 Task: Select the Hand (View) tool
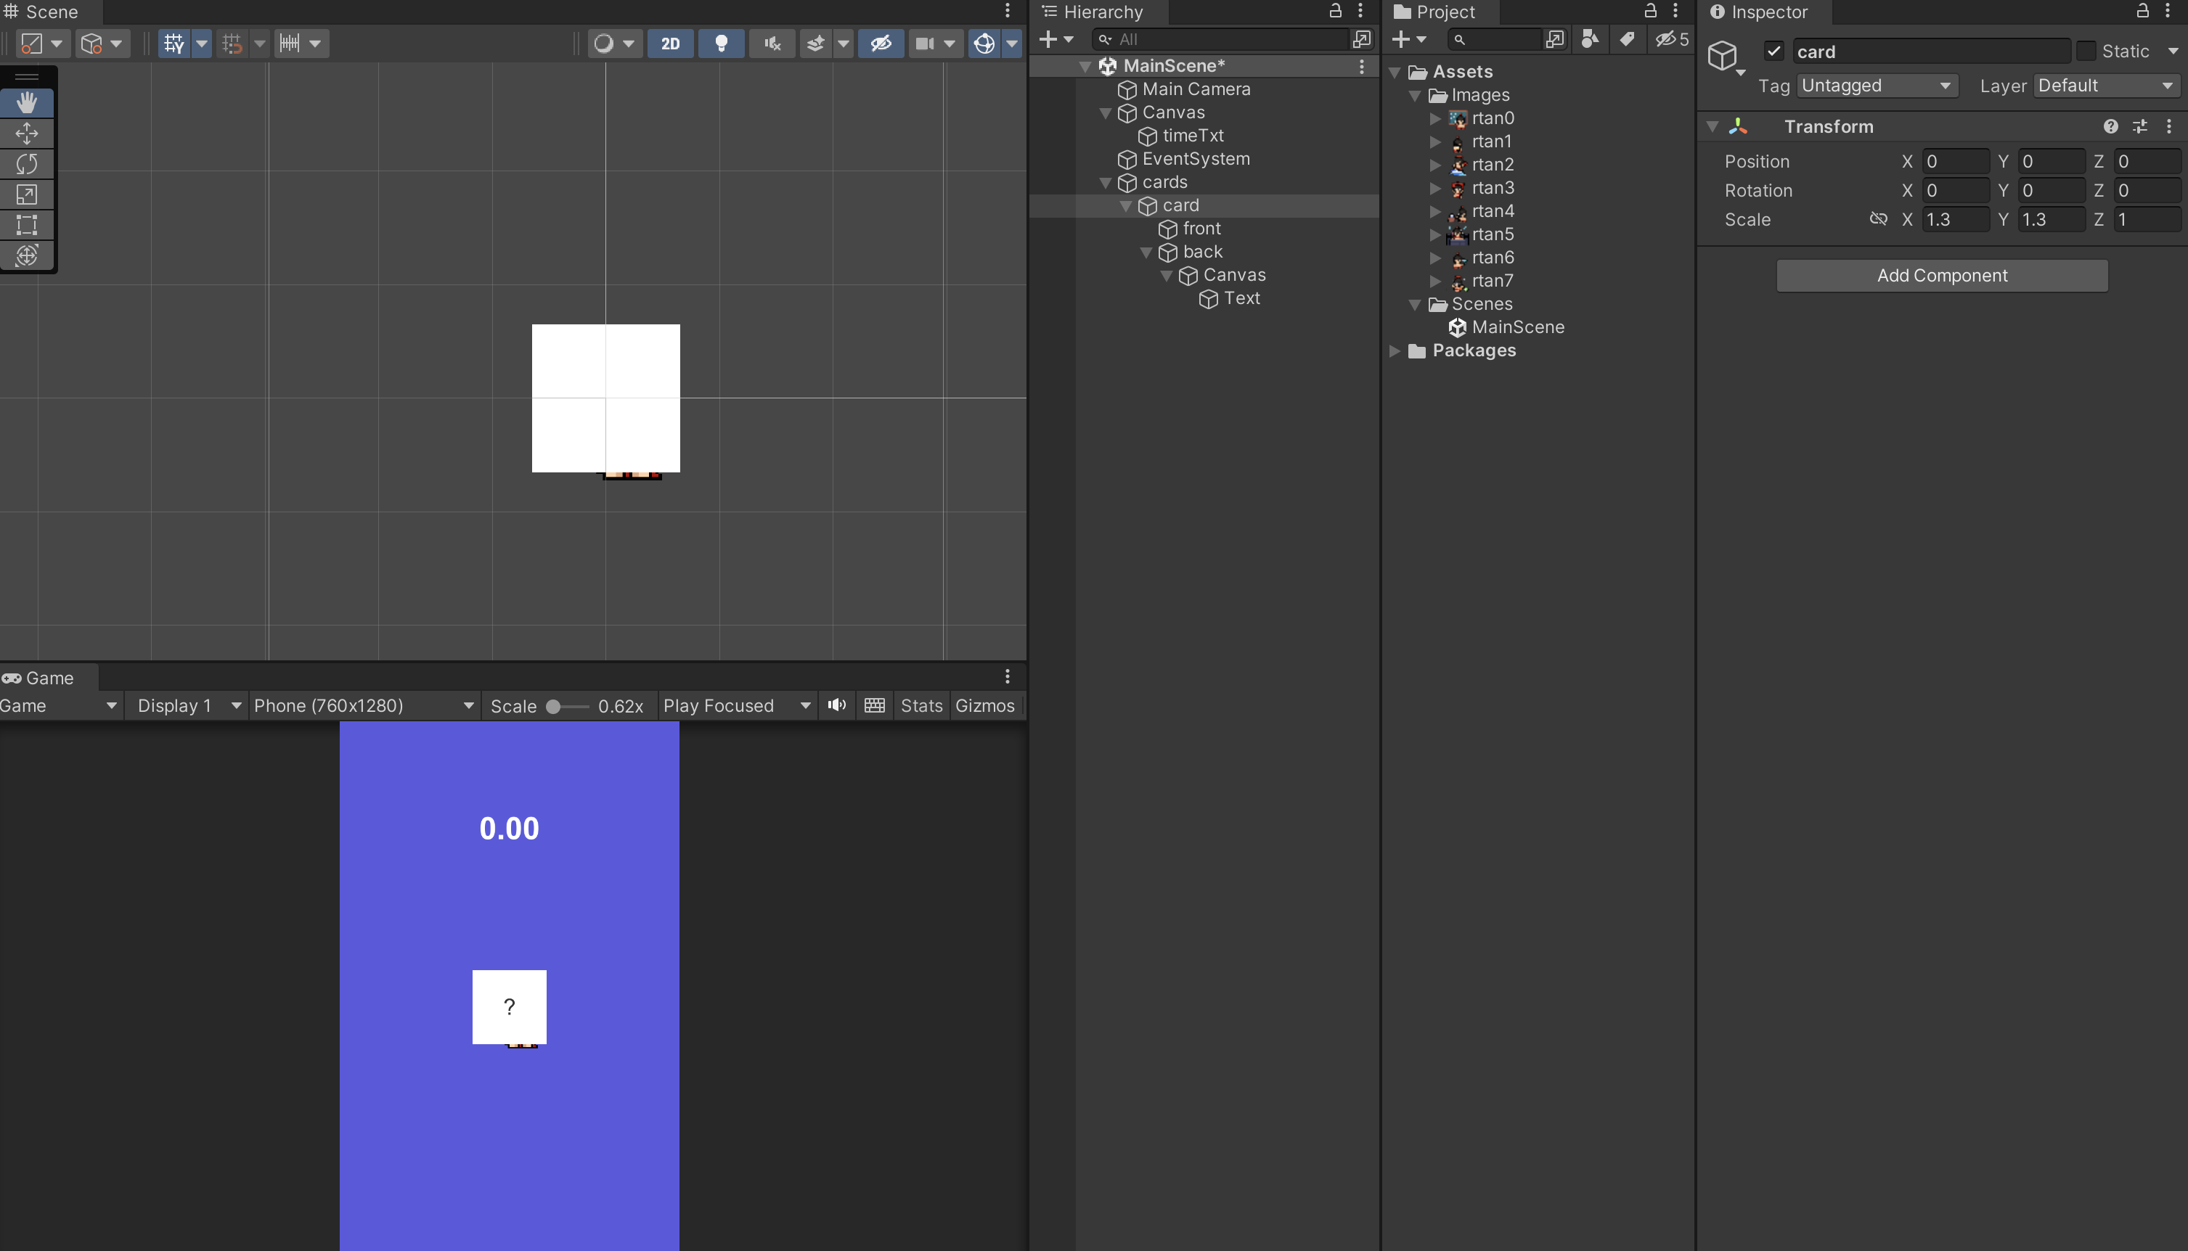click(x=27, y=103)
